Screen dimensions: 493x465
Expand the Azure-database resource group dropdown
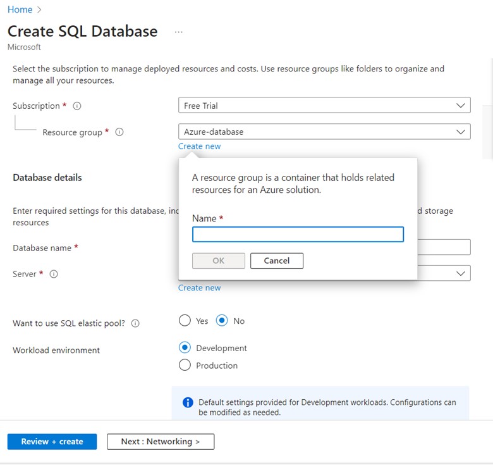point(324,132)
